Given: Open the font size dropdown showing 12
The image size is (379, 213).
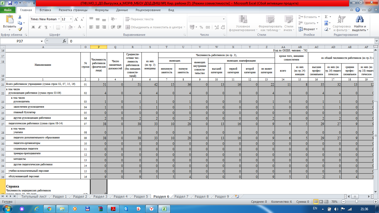Looking at the screenshot, I should pyautogui.click(x=71, y=19).
